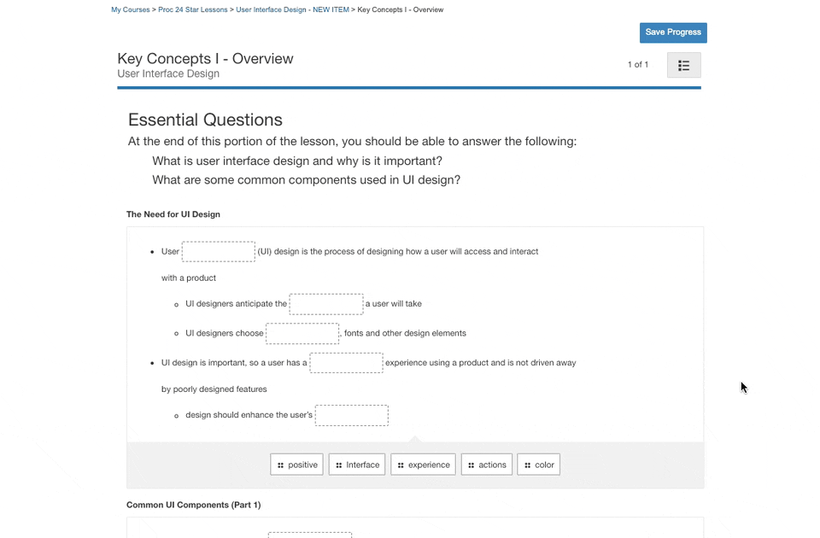820x538 pixels.
Task: Click the blank after 'so a user has a'
Action: (x=346, y=363)
